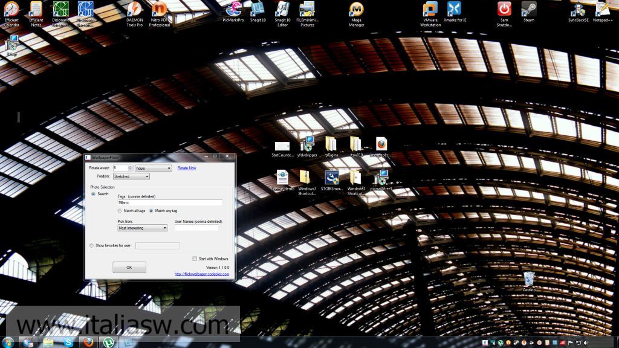Image resolution: width=619 pixels, height=348 pixels.
Task: Select the STOIKSmar... desktop icon
Action: (x=332, y=180)
